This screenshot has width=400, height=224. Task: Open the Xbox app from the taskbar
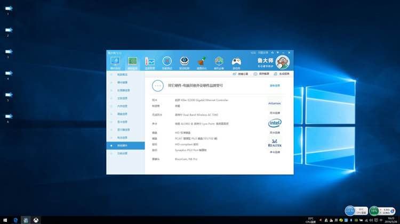point(36,220)
